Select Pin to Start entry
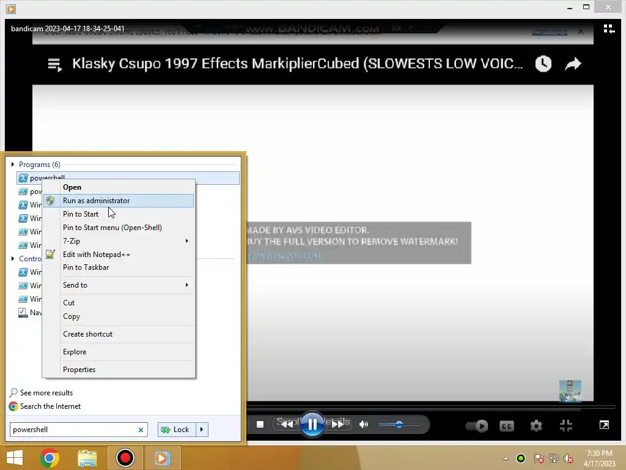The image size is (626, 470). tap(81, 214)
